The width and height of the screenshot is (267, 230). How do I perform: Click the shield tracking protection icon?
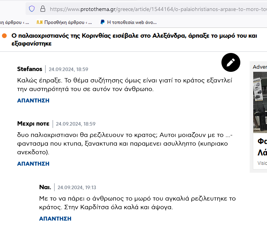click(x=32, y=9)
